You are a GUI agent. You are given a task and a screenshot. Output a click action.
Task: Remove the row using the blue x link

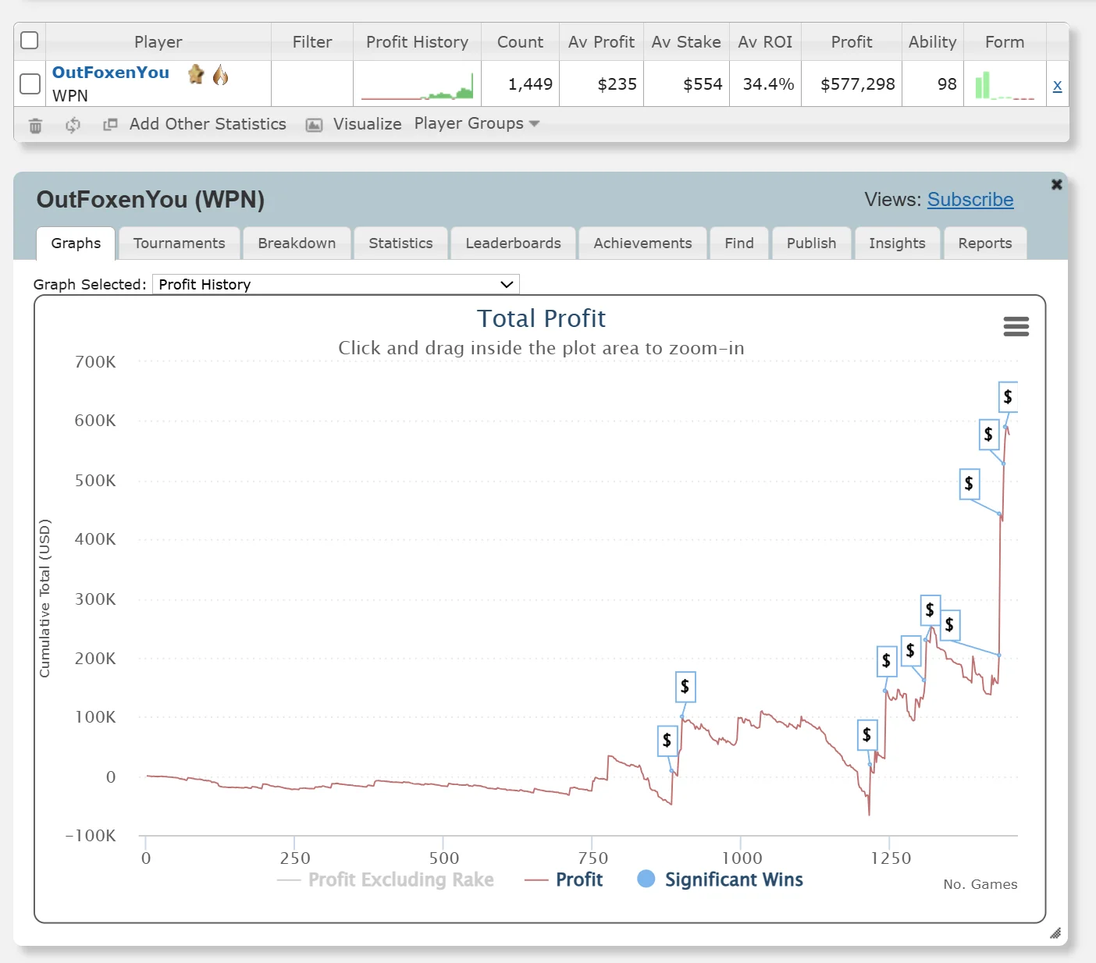1057,85
